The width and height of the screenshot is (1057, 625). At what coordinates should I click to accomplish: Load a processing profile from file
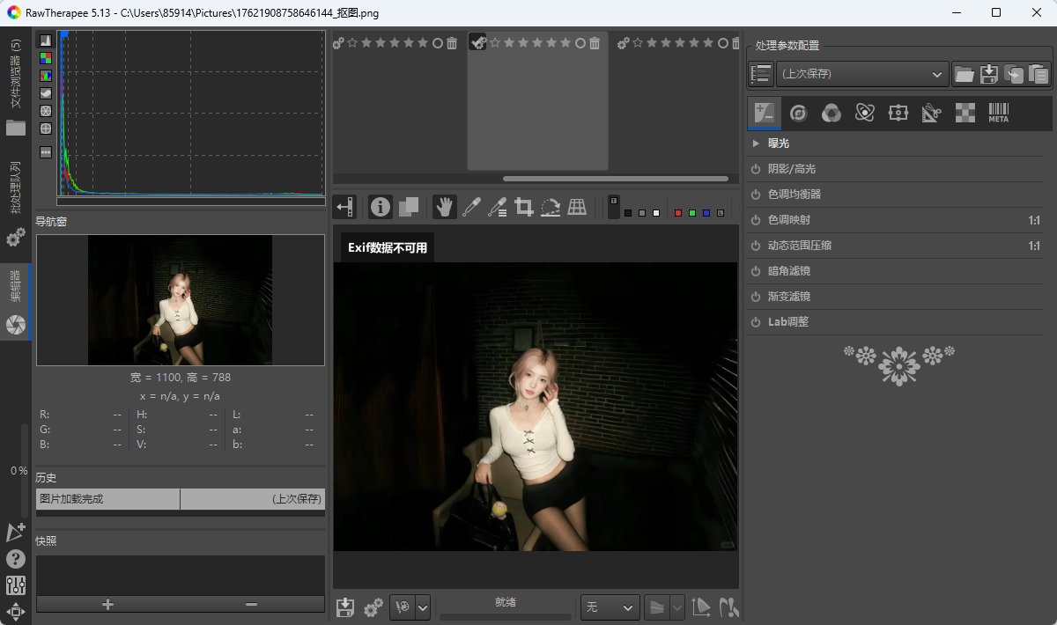point(965,74)
